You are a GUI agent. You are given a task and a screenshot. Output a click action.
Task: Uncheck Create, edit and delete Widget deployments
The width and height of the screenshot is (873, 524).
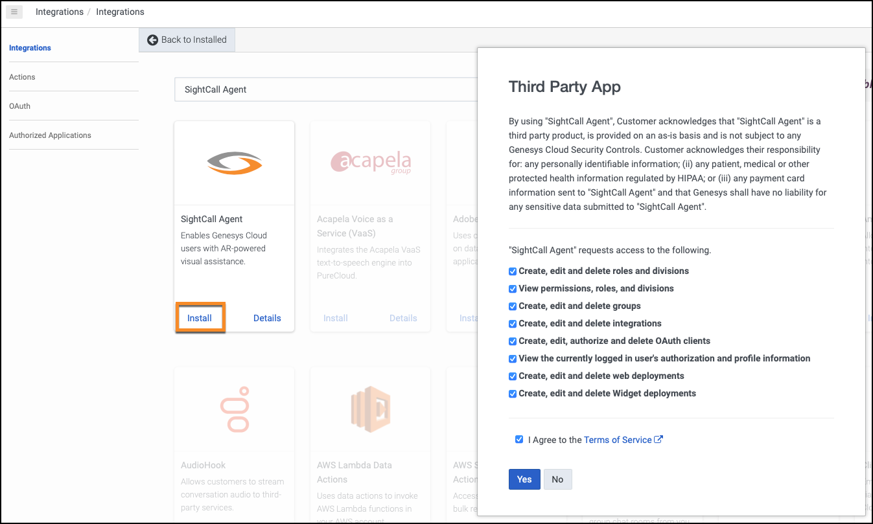coord(513,394)
